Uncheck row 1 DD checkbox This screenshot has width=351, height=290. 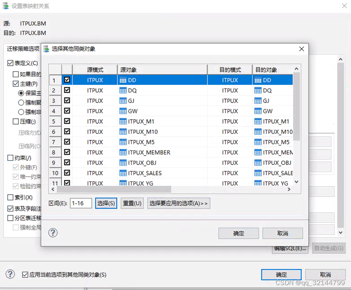tap(67, 80)
